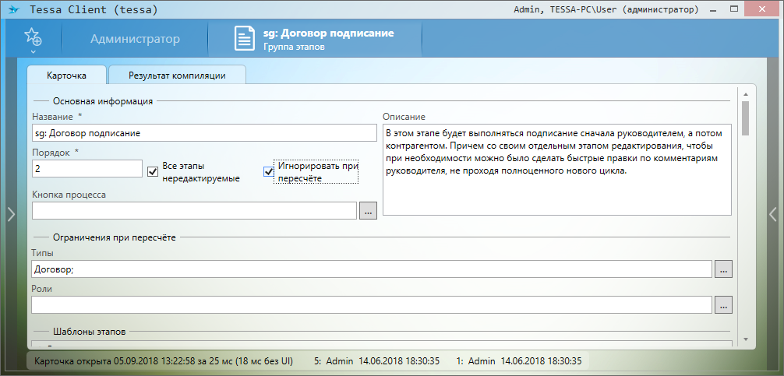Screen dimensions: 784x376
Task: Open the Типы selection browse button
Action: click(723, 269)
